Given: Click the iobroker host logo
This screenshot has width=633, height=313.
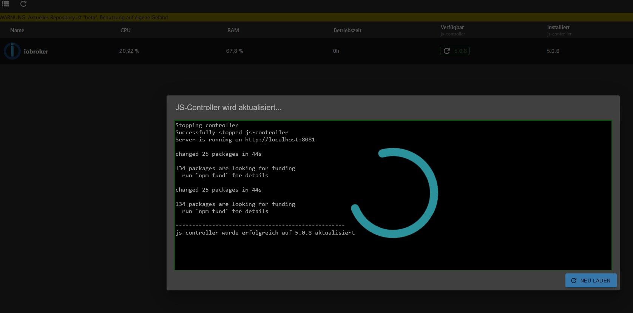Looking at the screenshot, I should click(12, 51).
